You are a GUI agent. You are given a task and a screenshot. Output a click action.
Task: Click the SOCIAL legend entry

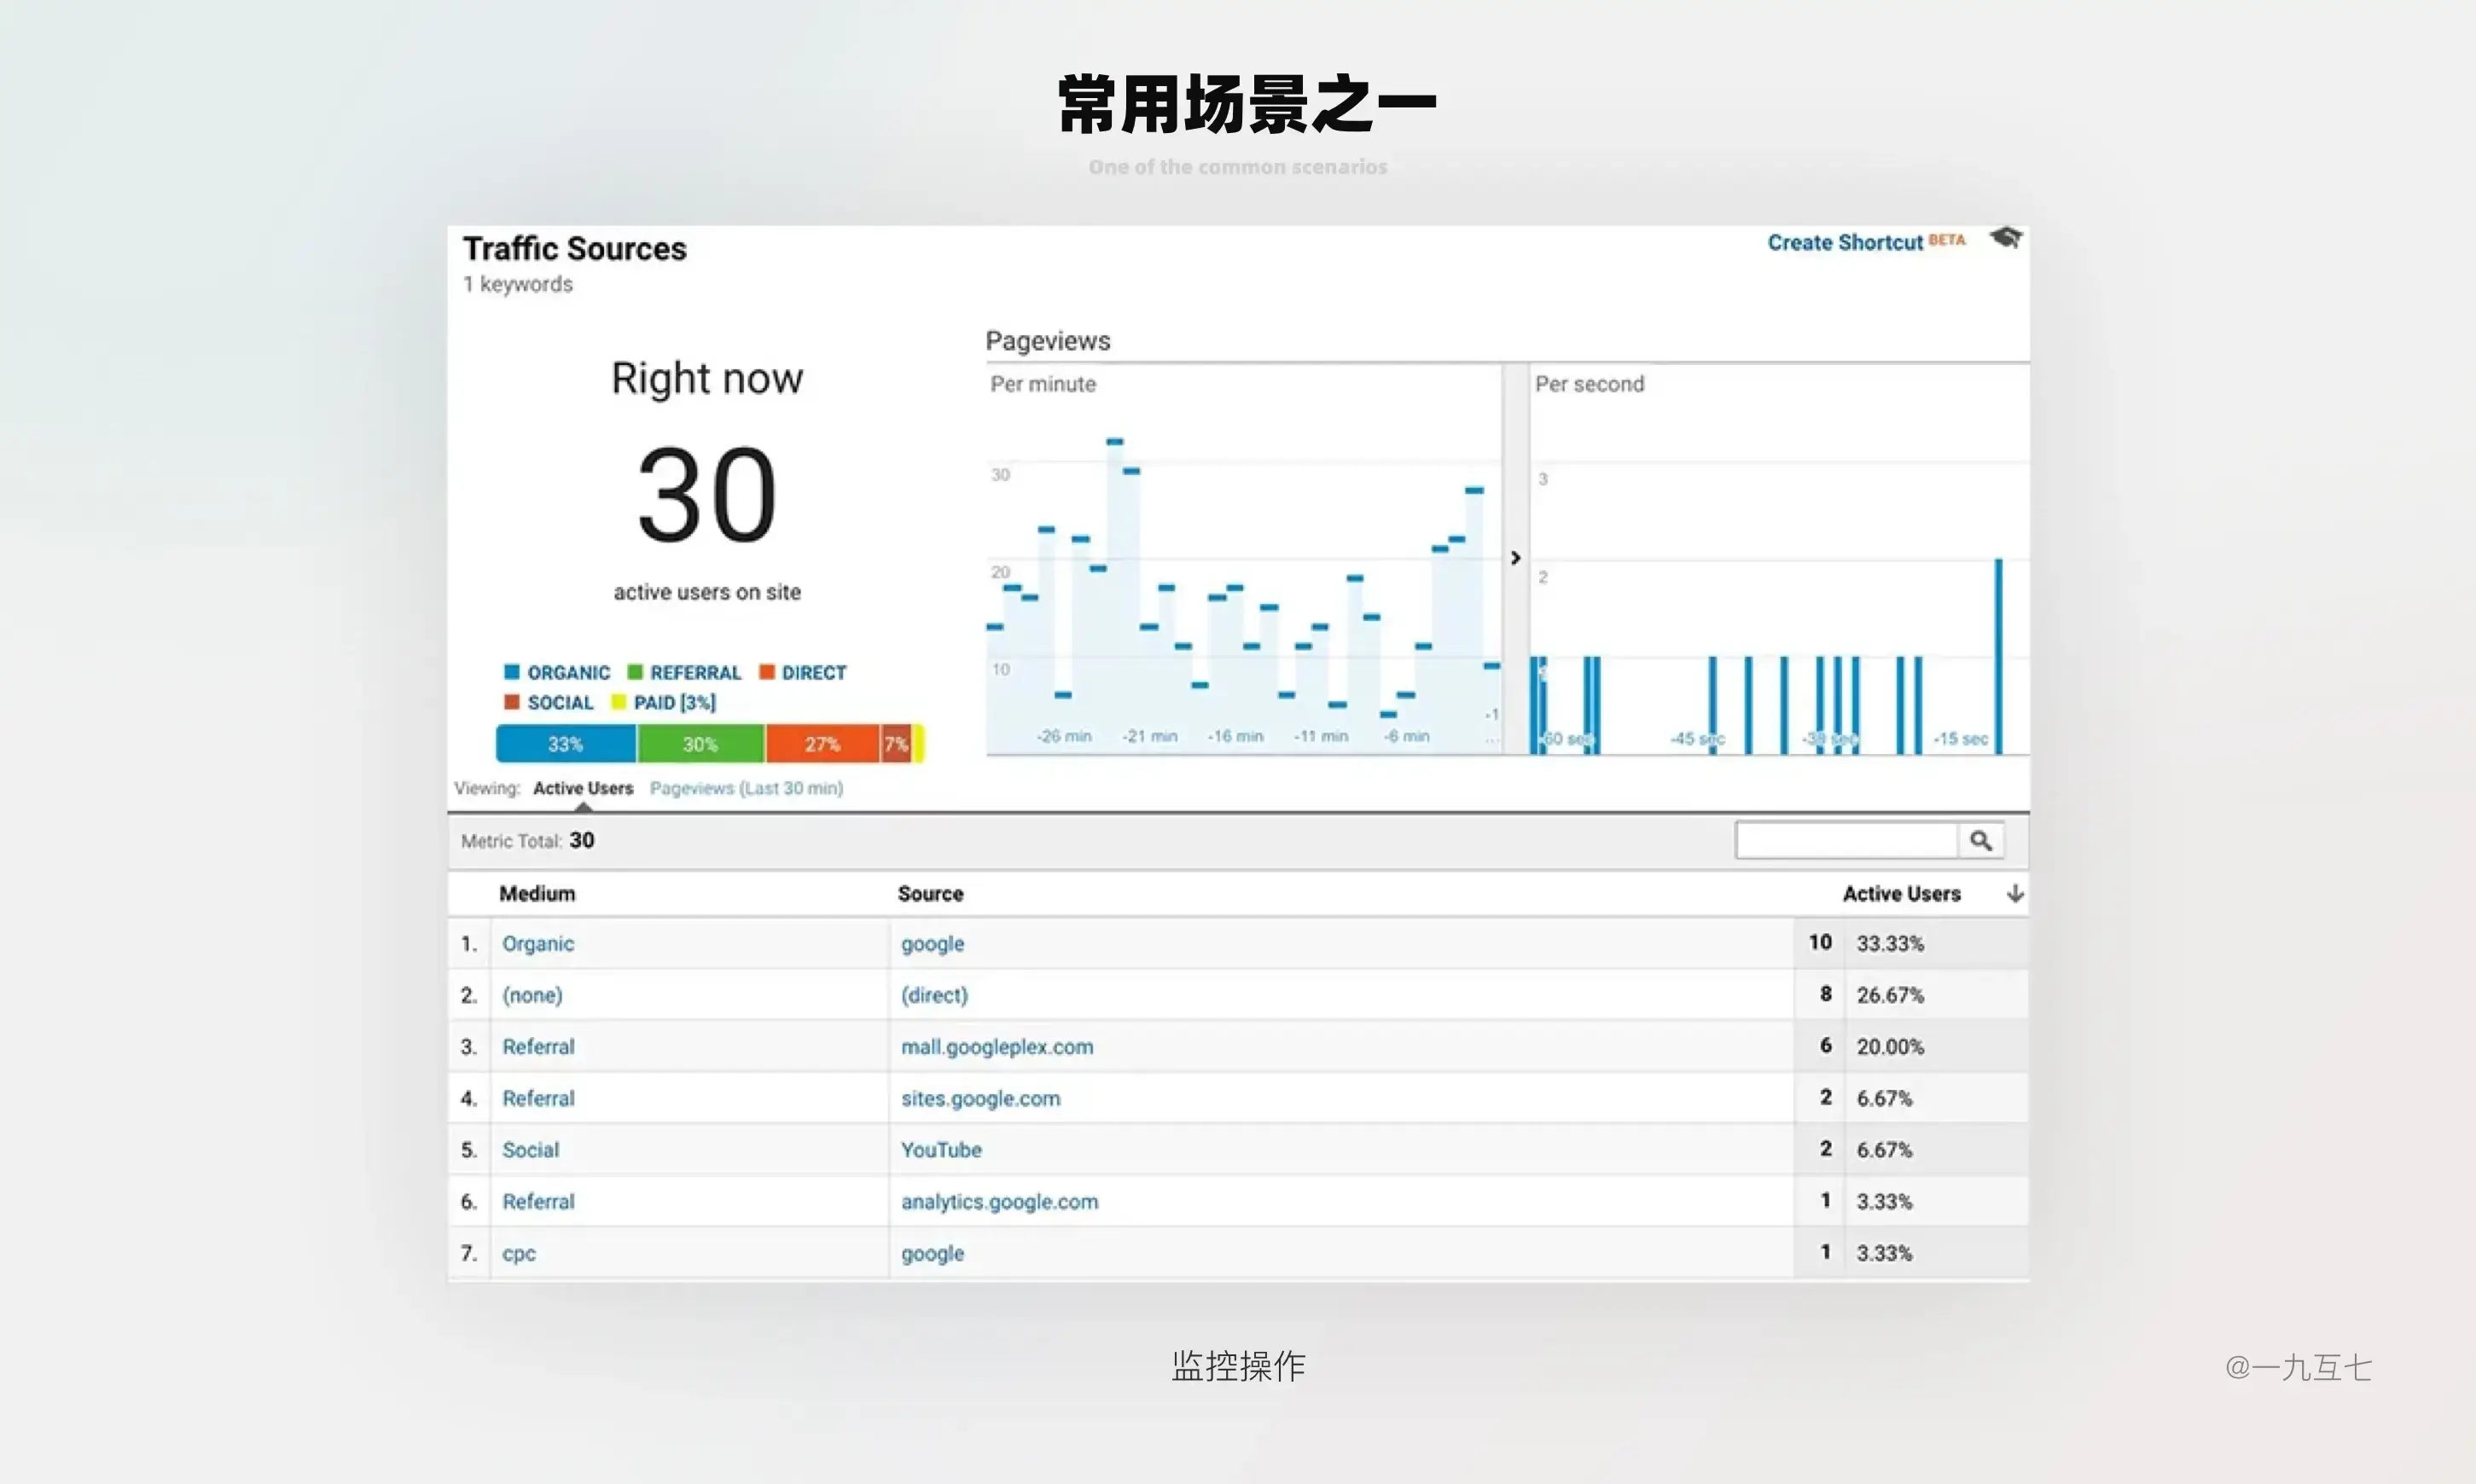[549, 702]
